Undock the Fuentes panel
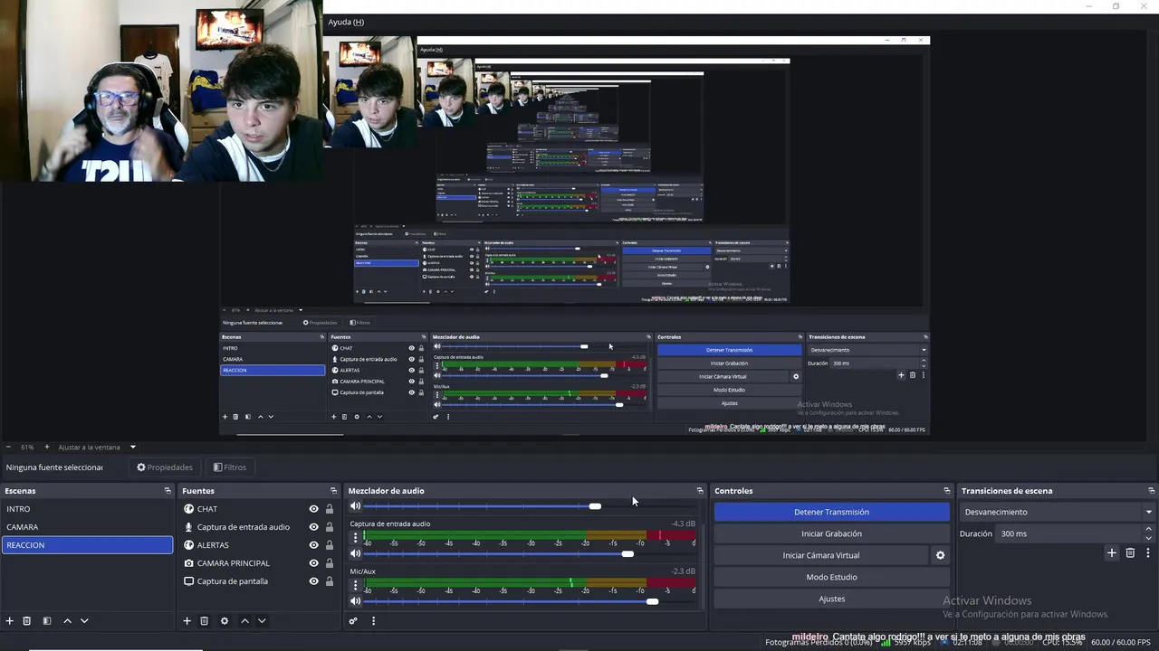1159x651 pixels. (x=331, y=491)
